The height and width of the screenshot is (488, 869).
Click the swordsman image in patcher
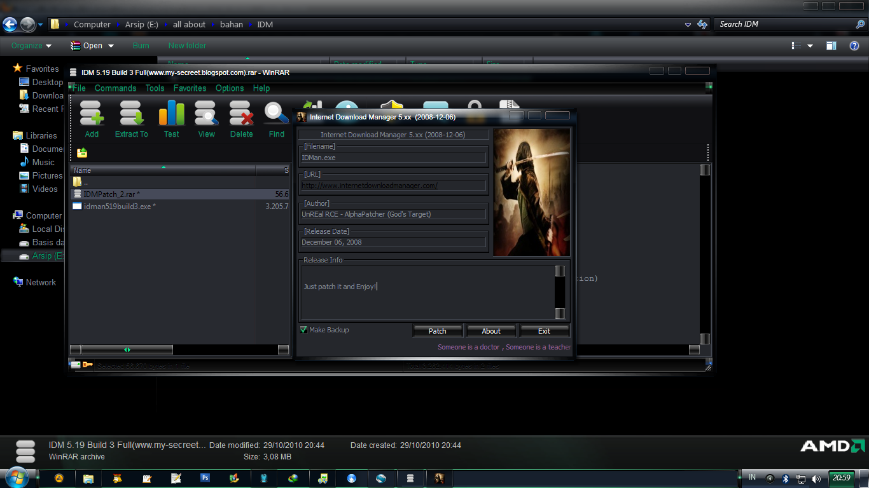coord(531,193)
